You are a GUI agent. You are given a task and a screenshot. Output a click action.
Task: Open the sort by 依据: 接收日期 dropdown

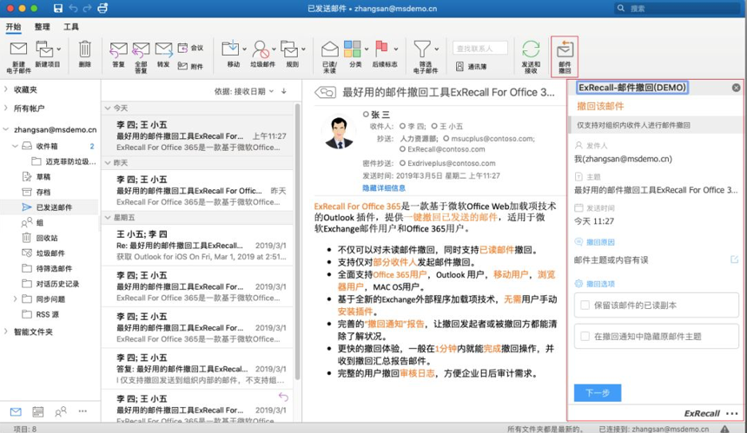click(x=244, y=91)
